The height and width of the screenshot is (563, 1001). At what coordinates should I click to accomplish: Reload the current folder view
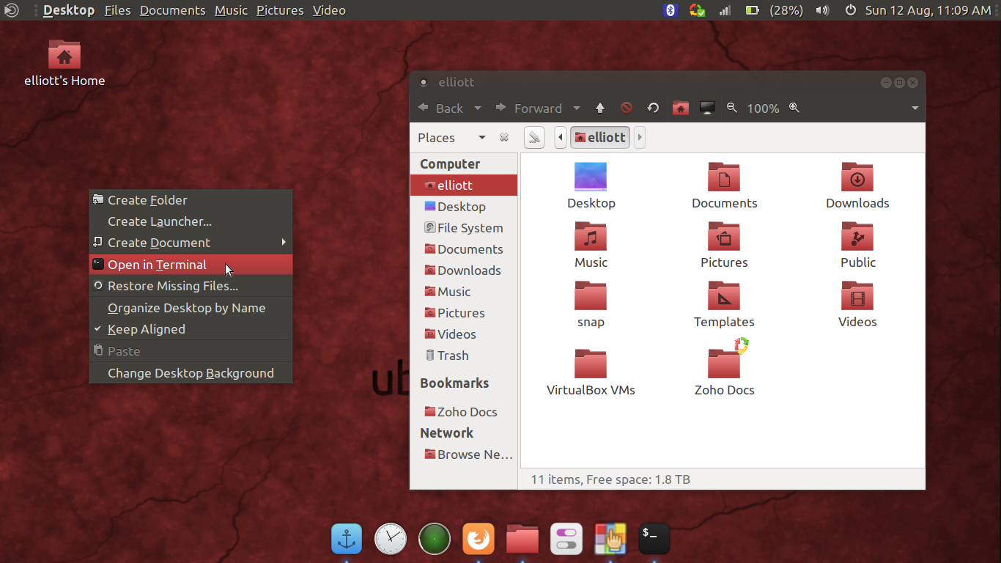tap(654, 108)
